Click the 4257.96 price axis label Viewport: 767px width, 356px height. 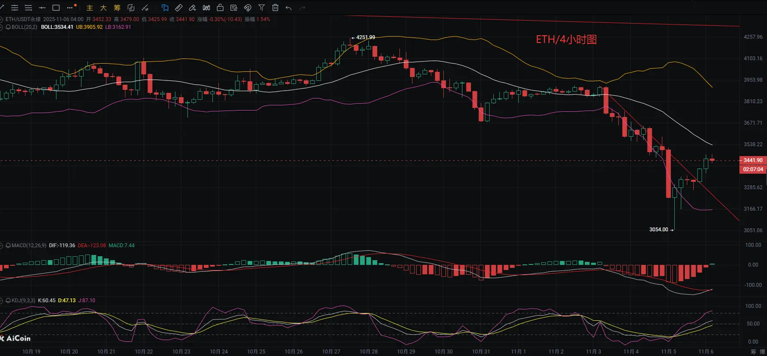tap(753, 37)
